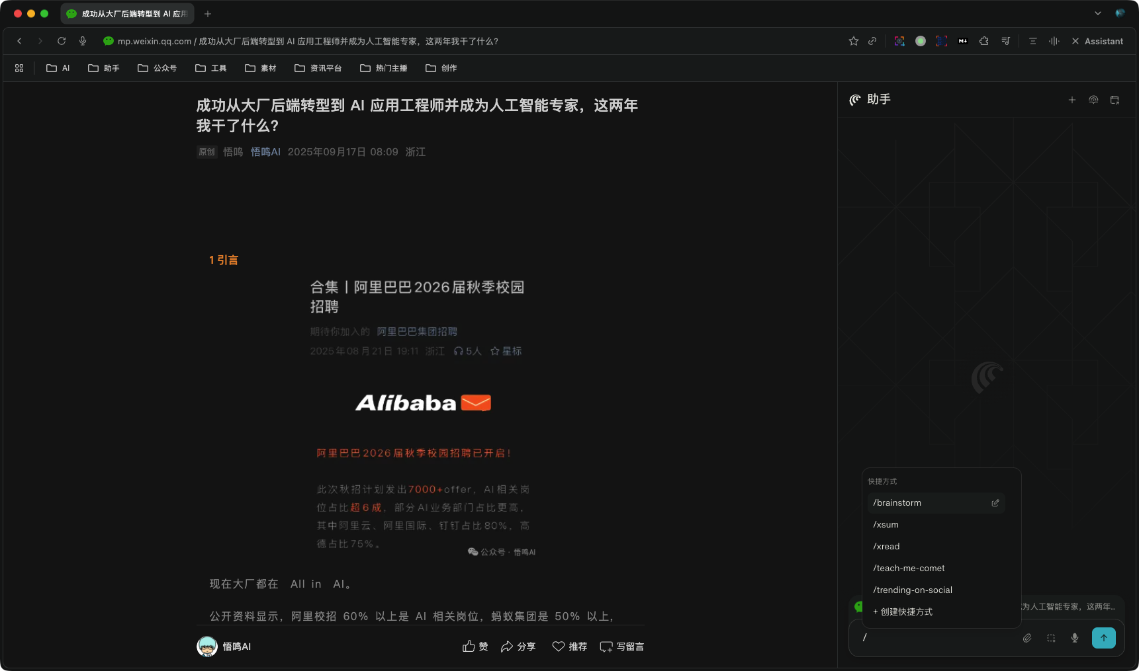Open the tab grid apps icon

pos(19,68)
